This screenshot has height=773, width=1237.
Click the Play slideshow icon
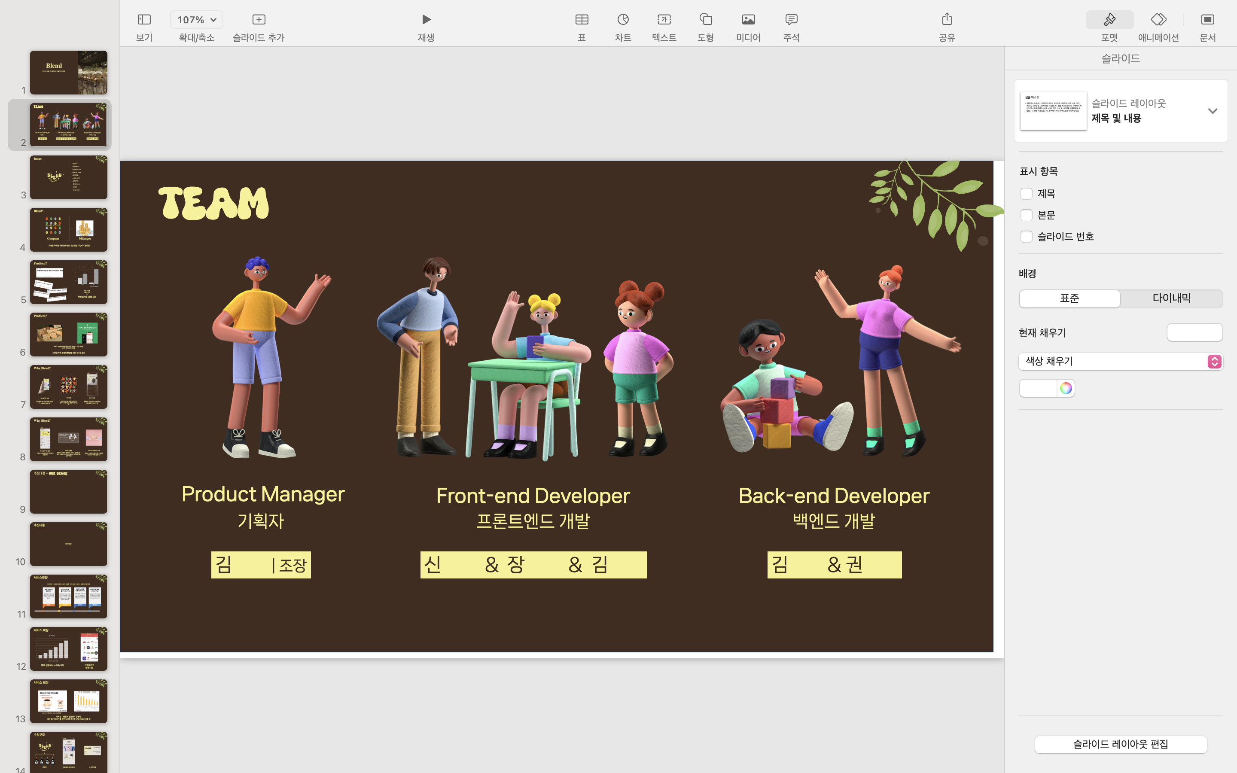[x=426, y=19]
